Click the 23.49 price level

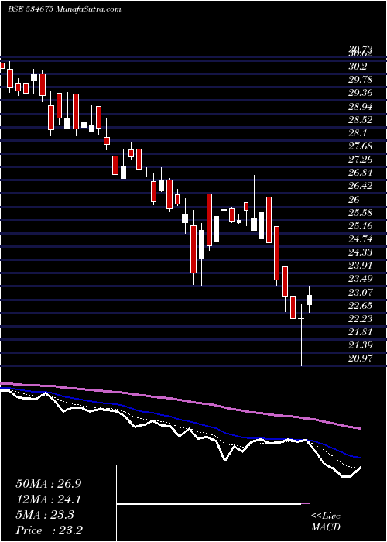360,279
